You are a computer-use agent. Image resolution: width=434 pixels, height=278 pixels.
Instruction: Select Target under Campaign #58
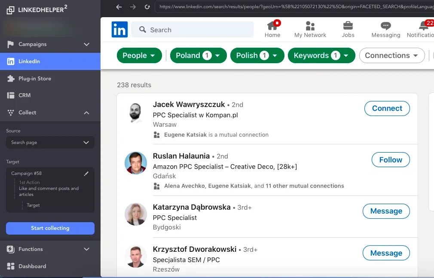click(x=33, y=205)
